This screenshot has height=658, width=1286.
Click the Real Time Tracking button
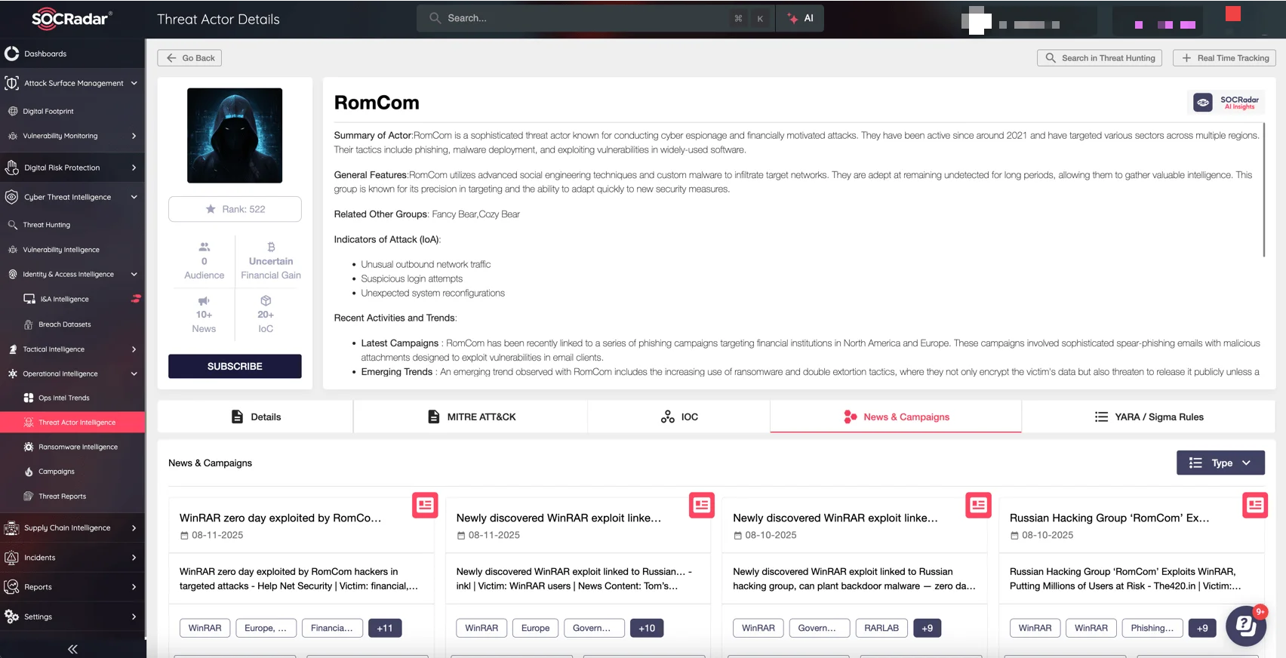pos(1224,58)
